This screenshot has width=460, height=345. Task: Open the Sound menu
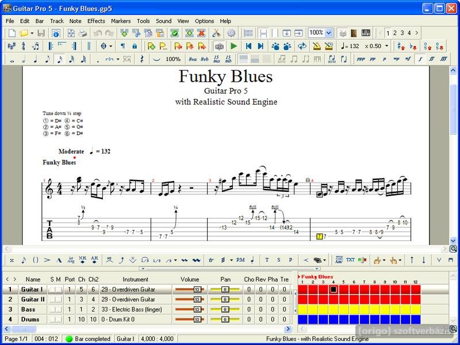tap(163, 21)
